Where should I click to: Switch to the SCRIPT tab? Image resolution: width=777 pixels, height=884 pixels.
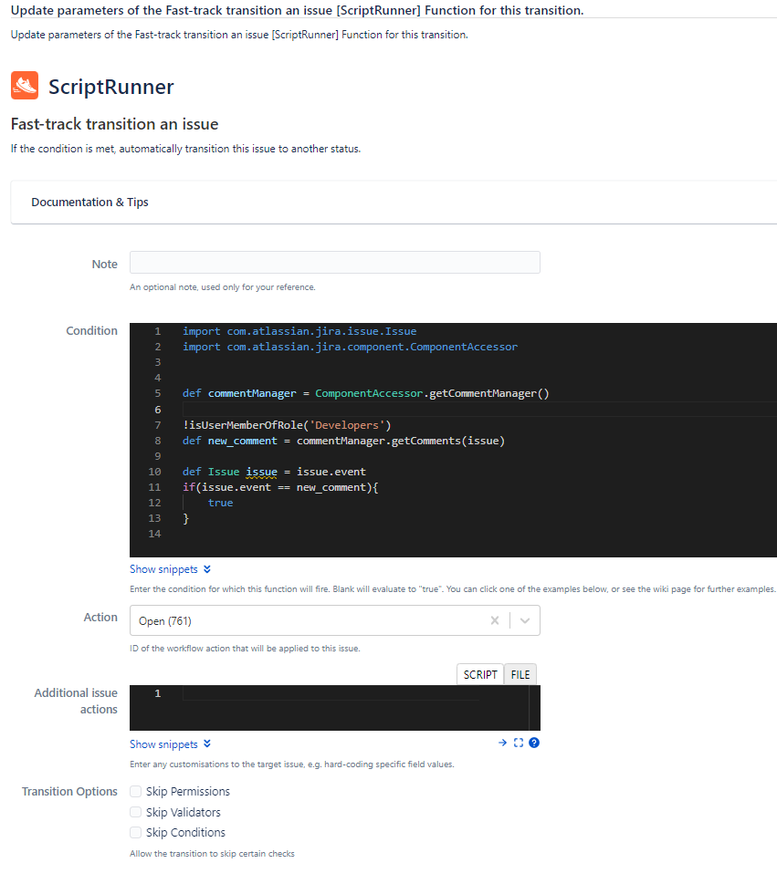480,675
